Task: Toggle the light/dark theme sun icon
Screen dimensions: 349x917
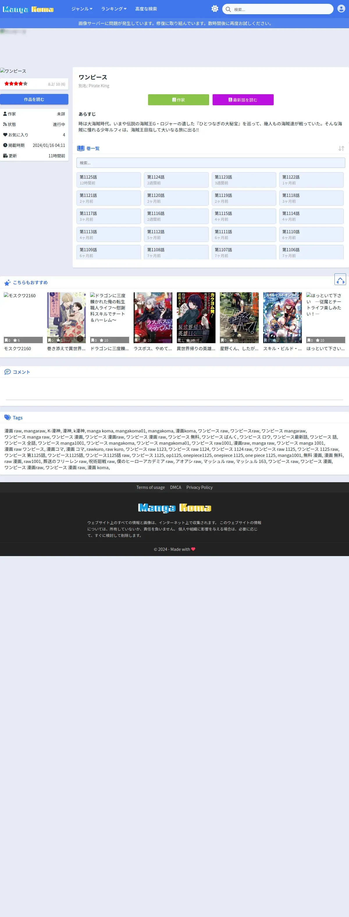Action: point(215,9)
